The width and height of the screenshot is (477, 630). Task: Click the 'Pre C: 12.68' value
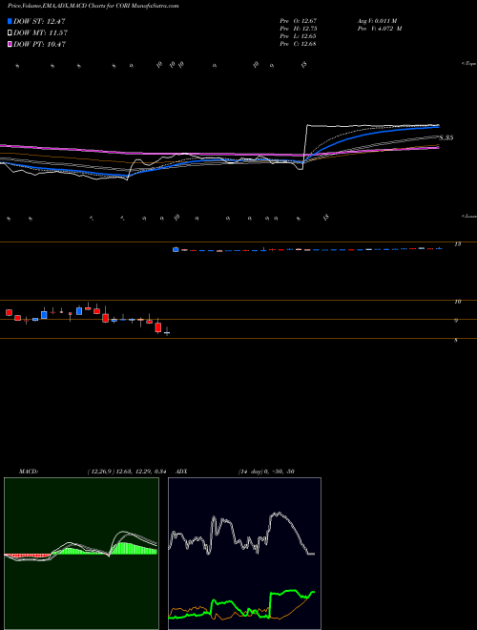point(299,44)
